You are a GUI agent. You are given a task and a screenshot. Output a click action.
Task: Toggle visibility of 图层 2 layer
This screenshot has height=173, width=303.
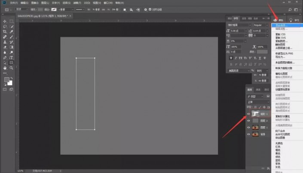pyautogui.click(x=248, y=121)
